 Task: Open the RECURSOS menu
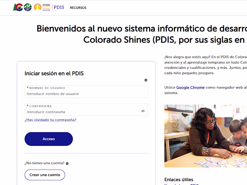point(78,8)
